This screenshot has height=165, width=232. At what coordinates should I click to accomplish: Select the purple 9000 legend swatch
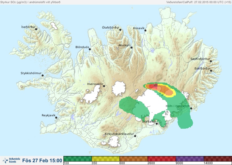190,158
